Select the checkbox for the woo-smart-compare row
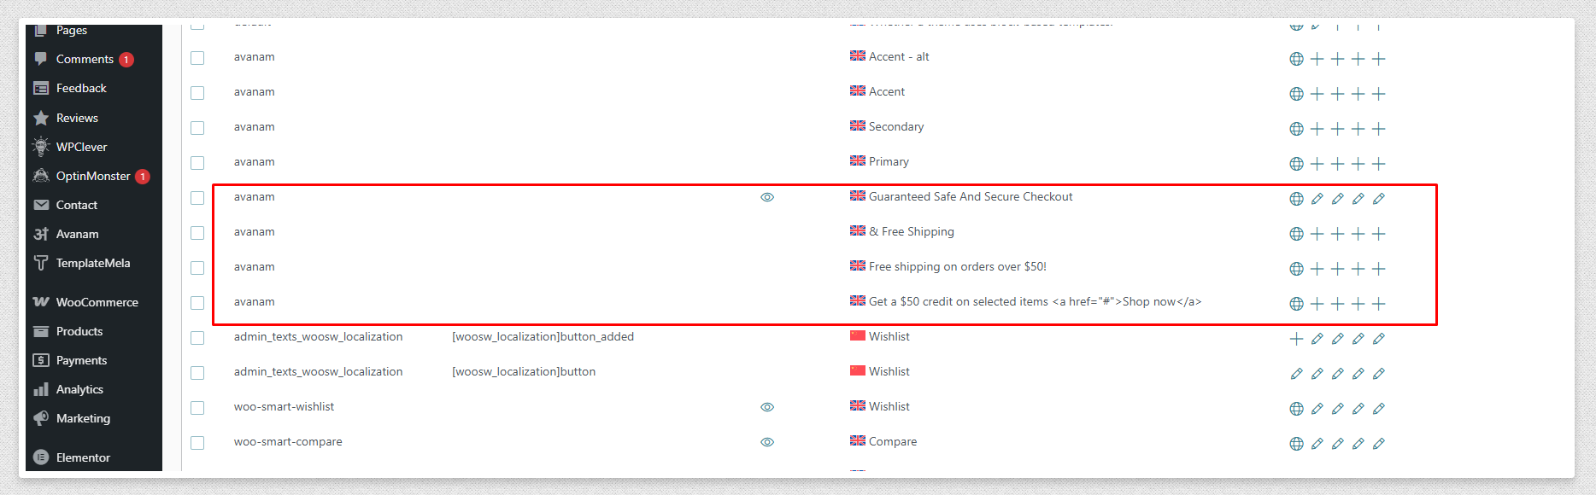This screenshot has width=1596, height=495. tap(197, 443)
